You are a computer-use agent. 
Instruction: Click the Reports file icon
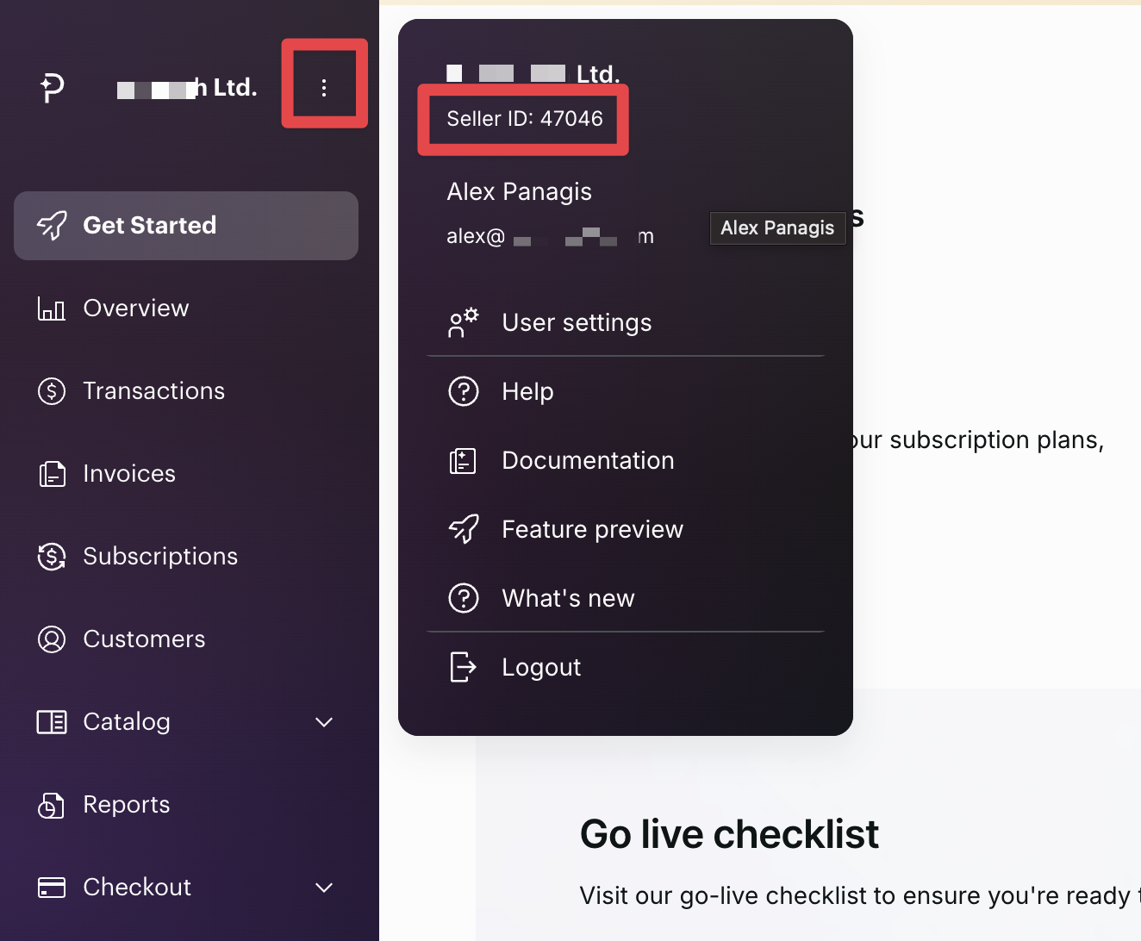click(x=52, y=805)
